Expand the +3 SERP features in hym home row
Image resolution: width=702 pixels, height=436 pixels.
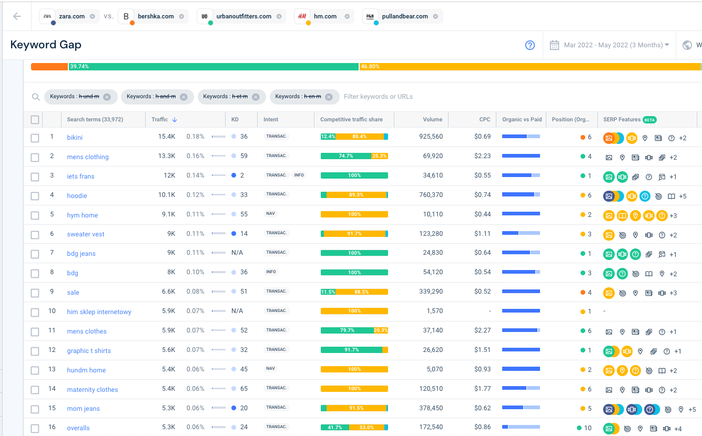[673, 216]
